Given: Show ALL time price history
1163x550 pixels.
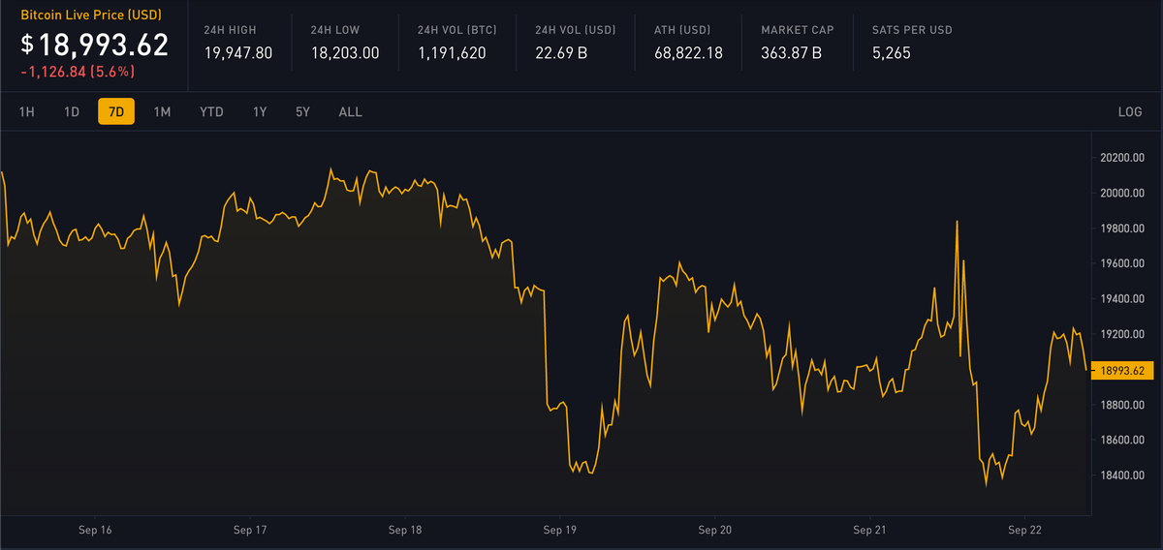Looking at the screenshot, I should pyautogui.click(x=351, y=112).
